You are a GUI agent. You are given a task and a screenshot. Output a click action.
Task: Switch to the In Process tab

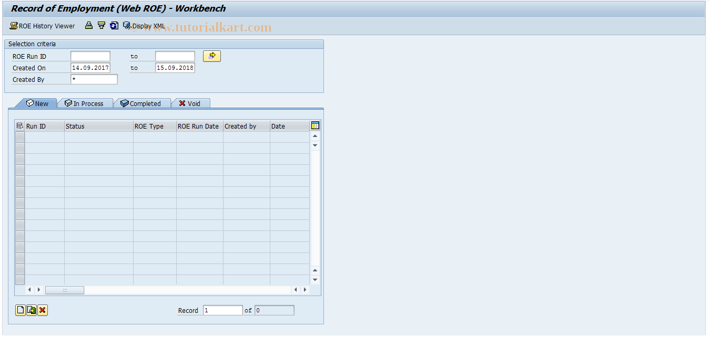[x=84, y=103]
